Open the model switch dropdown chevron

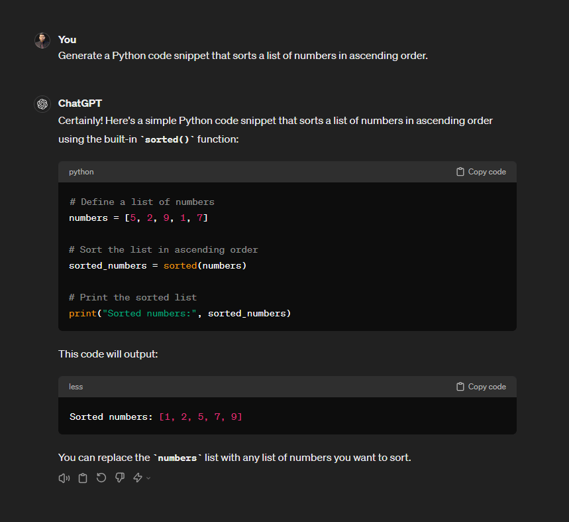(148, 478)
